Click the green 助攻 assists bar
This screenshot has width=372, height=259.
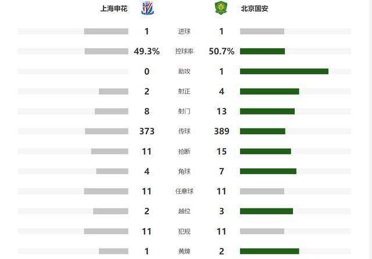(284, 71)
